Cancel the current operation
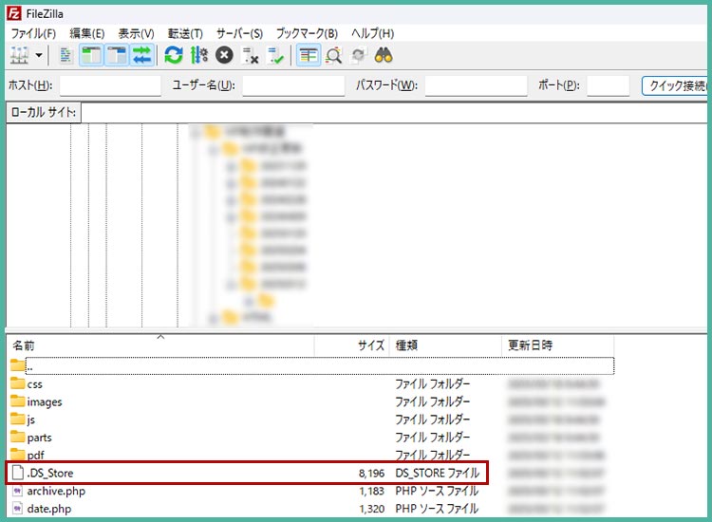 224,55
